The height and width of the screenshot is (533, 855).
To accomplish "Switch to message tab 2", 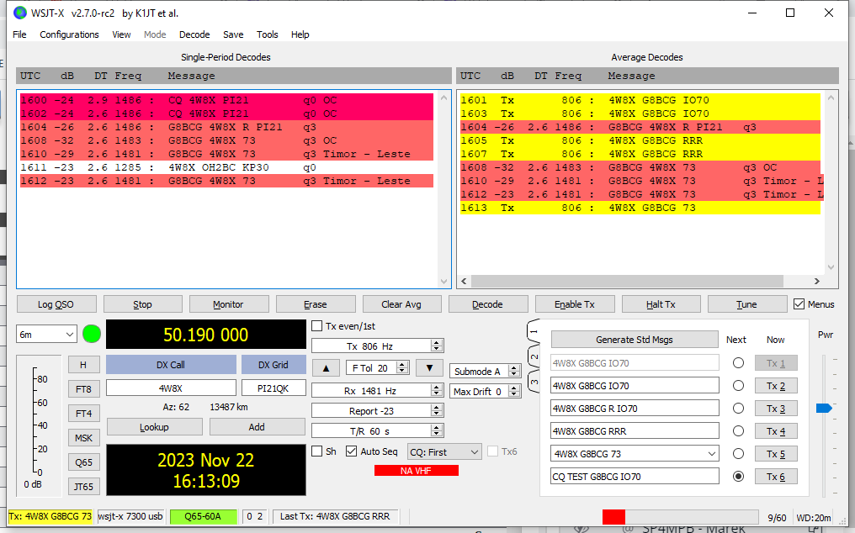I will coord(534,357).
